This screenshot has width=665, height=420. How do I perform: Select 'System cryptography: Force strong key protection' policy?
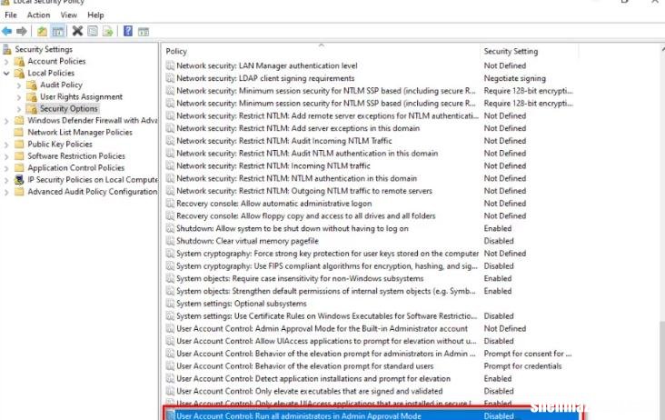pos(327,254)
